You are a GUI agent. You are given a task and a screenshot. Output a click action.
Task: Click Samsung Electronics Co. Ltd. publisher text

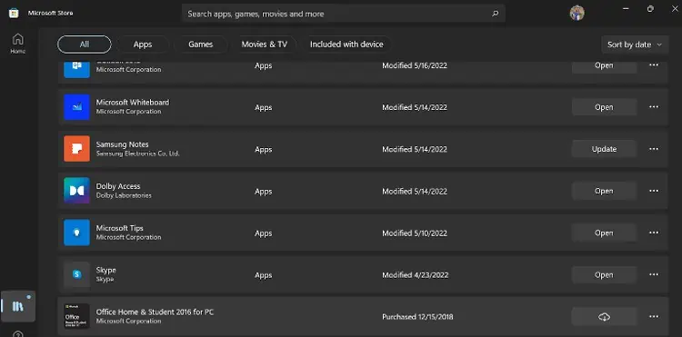pos(138,154)
